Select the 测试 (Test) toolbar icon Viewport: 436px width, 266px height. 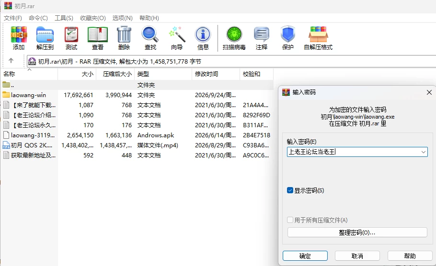tap(71, 34)
